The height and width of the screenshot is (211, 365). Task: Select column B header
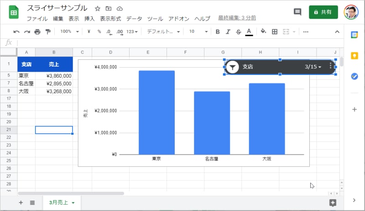(x=54, y=52)
